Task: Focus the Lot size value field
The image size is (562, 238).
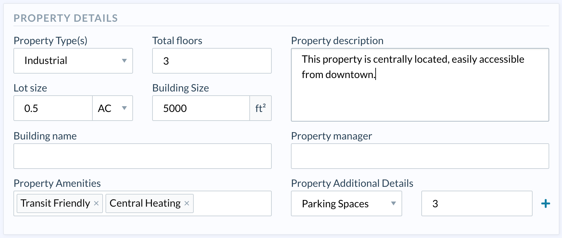Action: [x=53, y=108]
